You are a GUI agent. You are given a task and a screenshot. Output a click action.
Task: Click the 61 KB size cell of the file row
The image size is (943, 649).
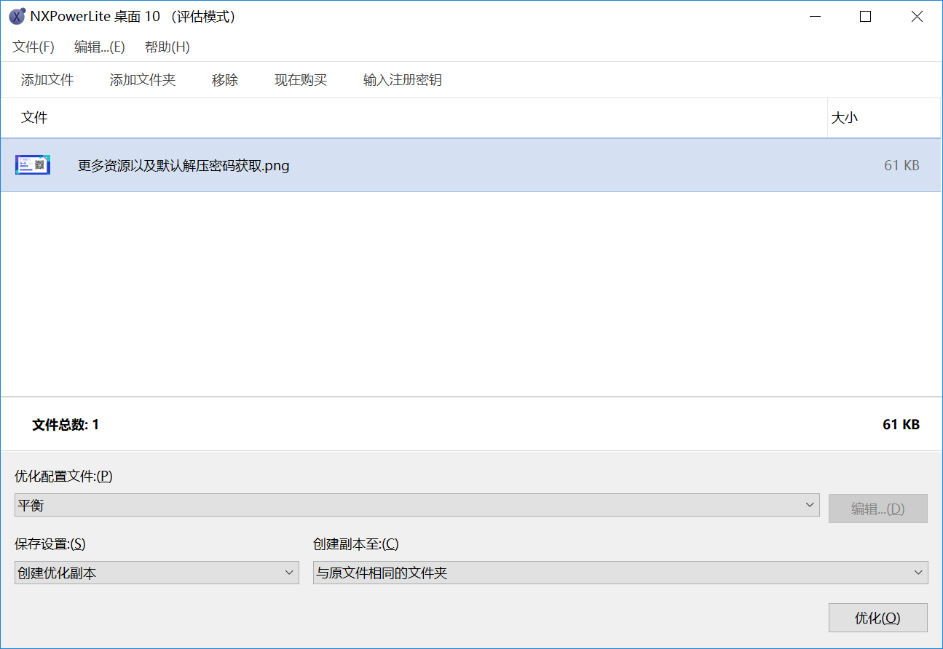[x=901, y=166]
